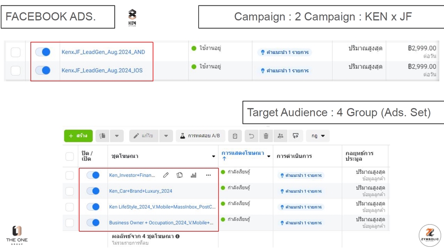Screen dimensions: 444x250
Task: Click the recommendation pill in the Ken_Investor row
Action: click(x=301, y=175)
